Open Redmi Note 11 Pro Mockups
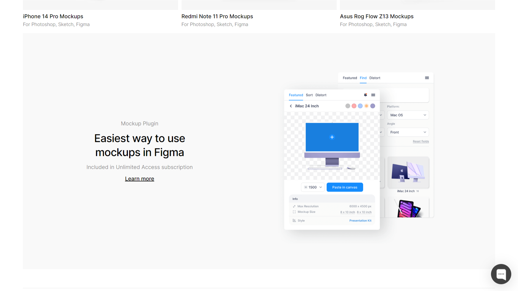 pos(217,16)
